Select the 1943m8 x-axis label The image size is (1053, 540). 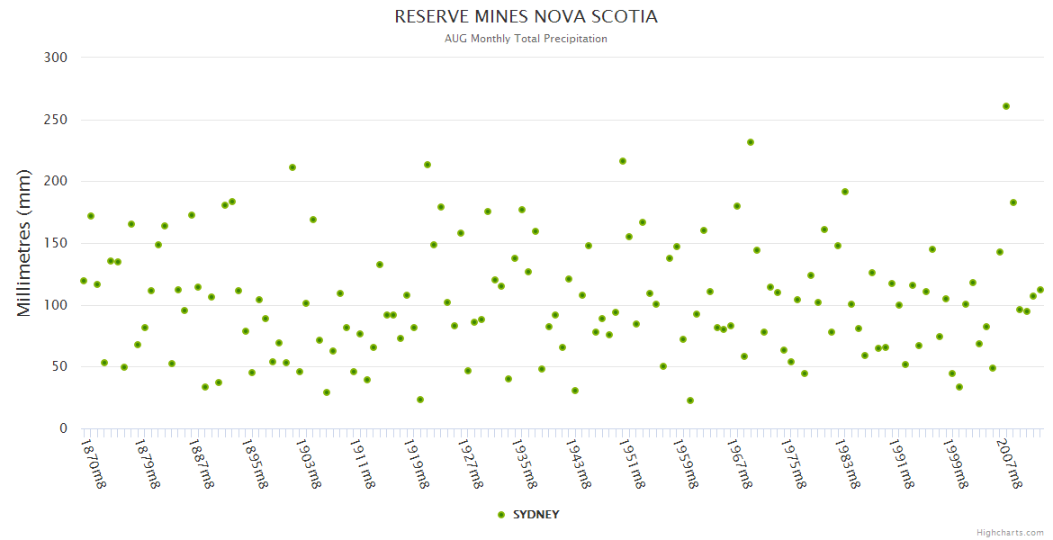578,463
